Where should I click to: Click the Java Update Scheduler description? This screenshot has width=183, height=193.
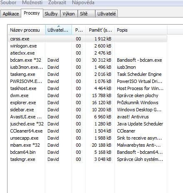[x=140, y=124]
